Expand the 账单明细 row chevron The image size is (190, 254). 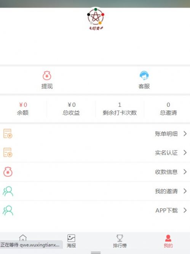pyautogui.click(x=185, y=133)
